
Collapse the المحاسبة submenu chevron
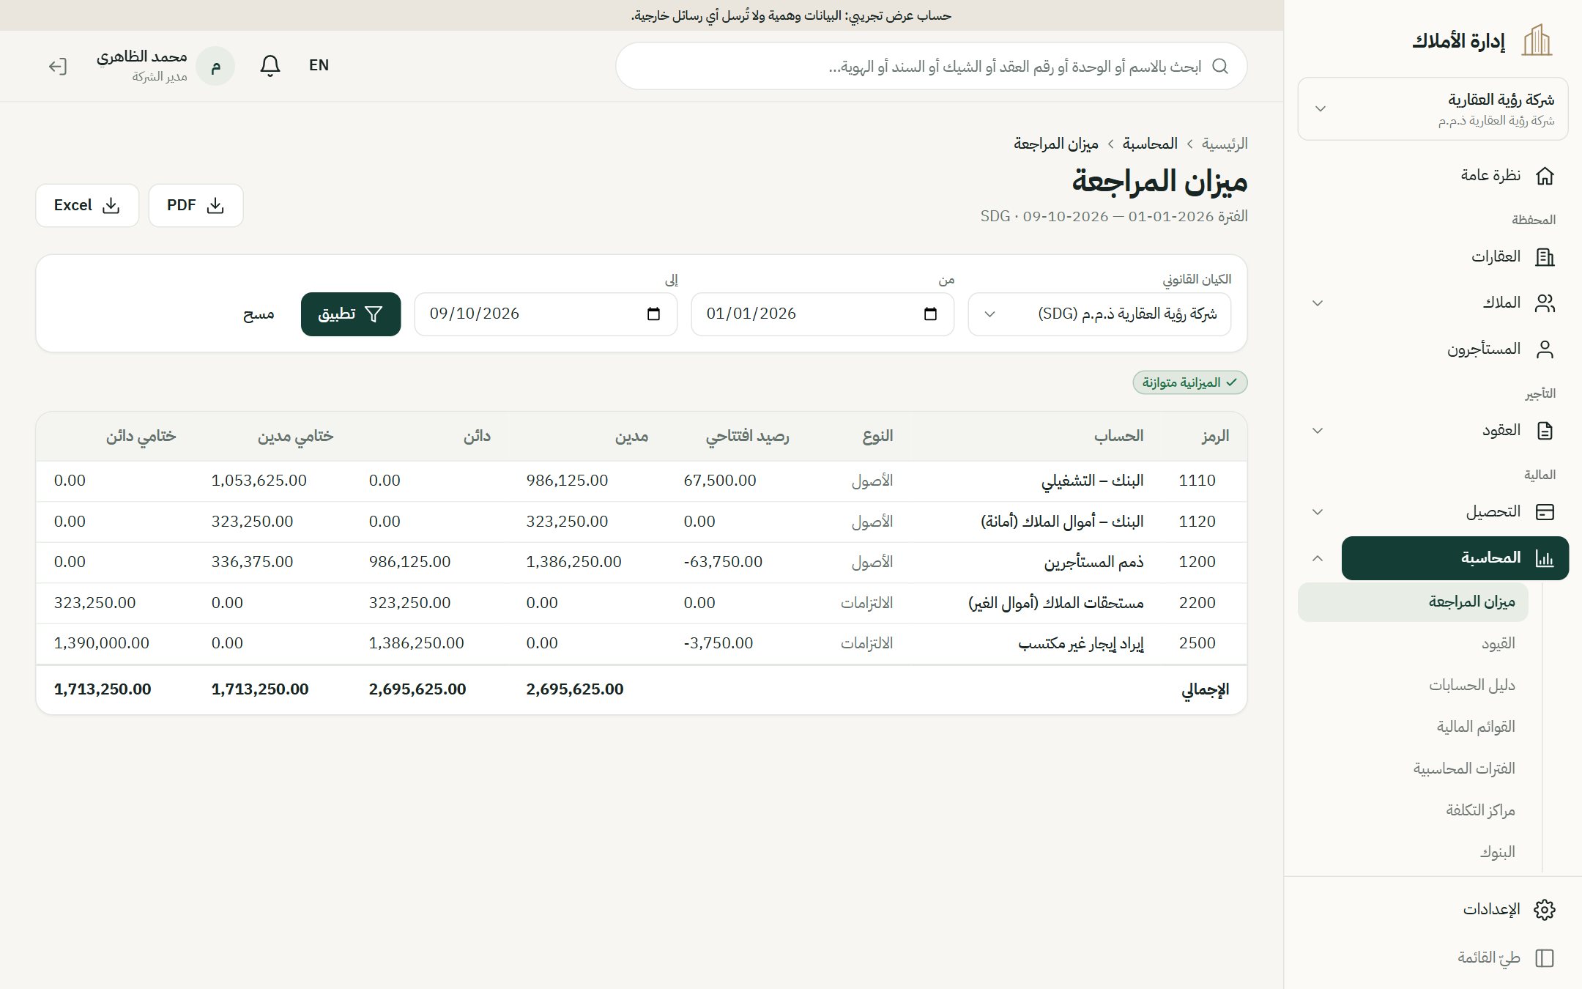[x=1318, y=558]
